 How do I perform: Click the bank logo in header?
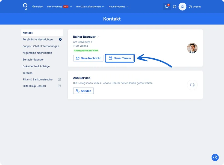coord(25,7)
